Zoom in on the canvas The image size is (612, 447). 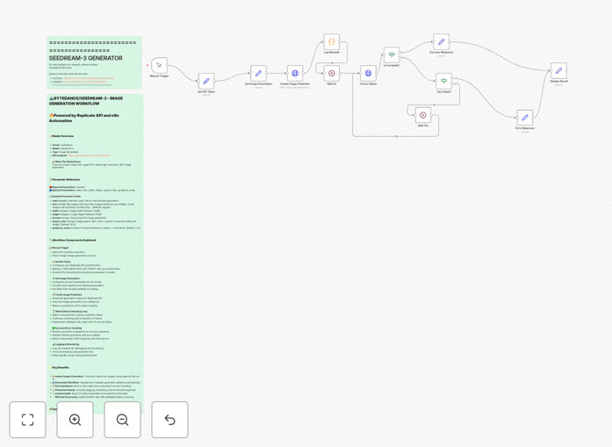coord(75,420)
